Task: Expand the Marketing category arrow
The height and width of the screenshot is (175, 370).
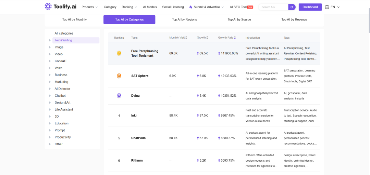Action: (50, 82)
